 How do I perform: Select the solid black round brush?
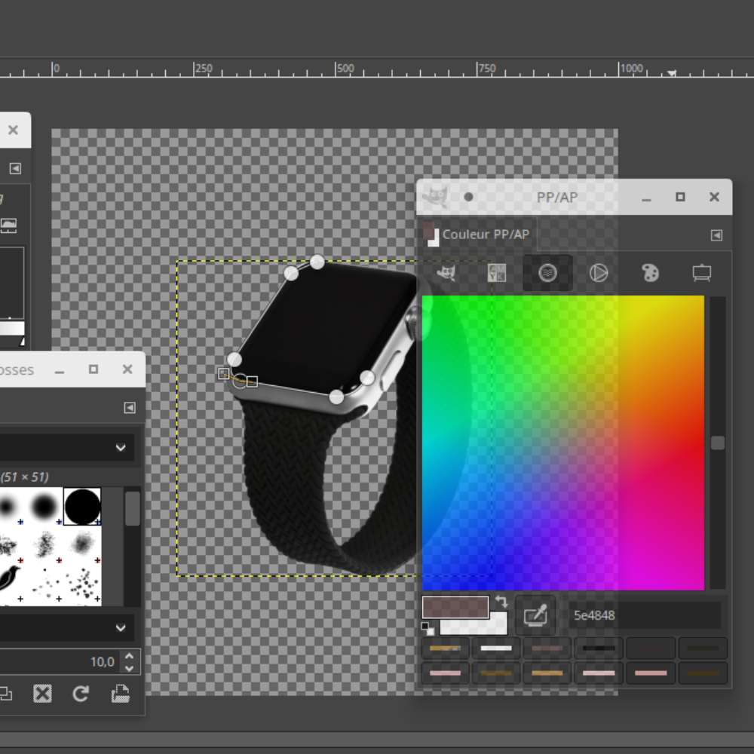[x=82, y=505]
